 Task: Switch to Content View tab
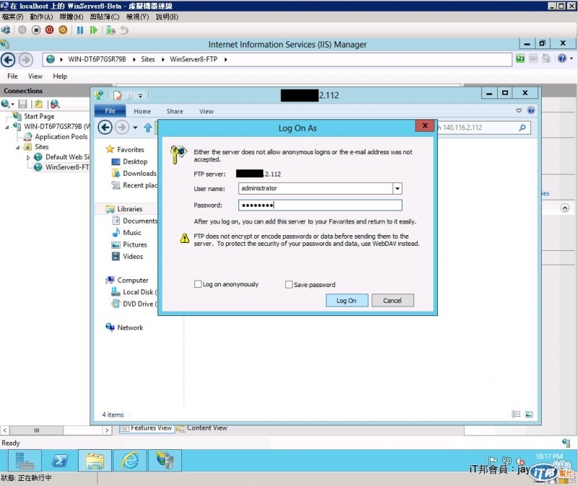click(202, 427)
